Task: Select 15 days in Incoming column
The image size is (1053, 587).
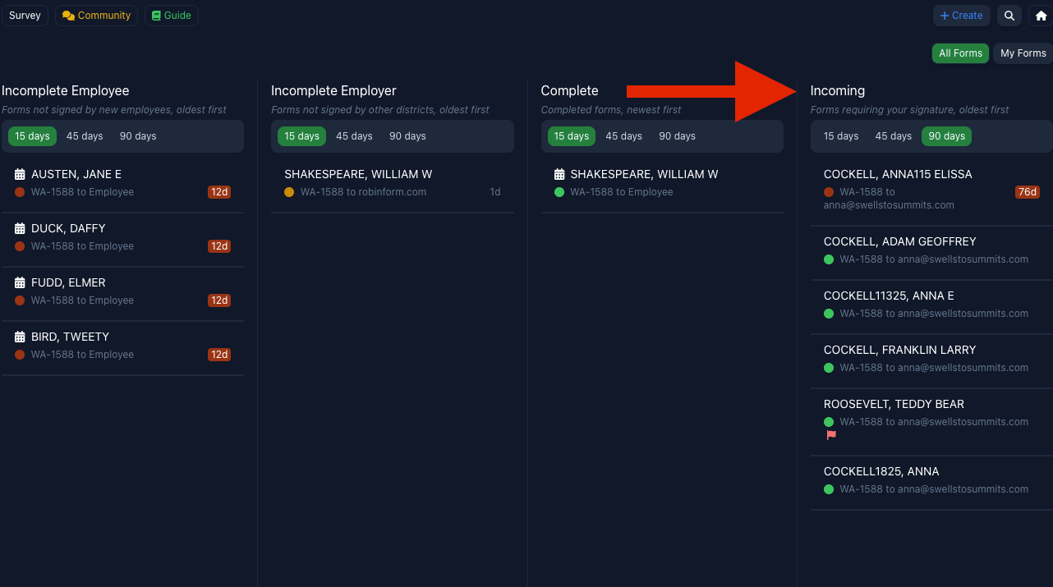Action: click(841, 136)
